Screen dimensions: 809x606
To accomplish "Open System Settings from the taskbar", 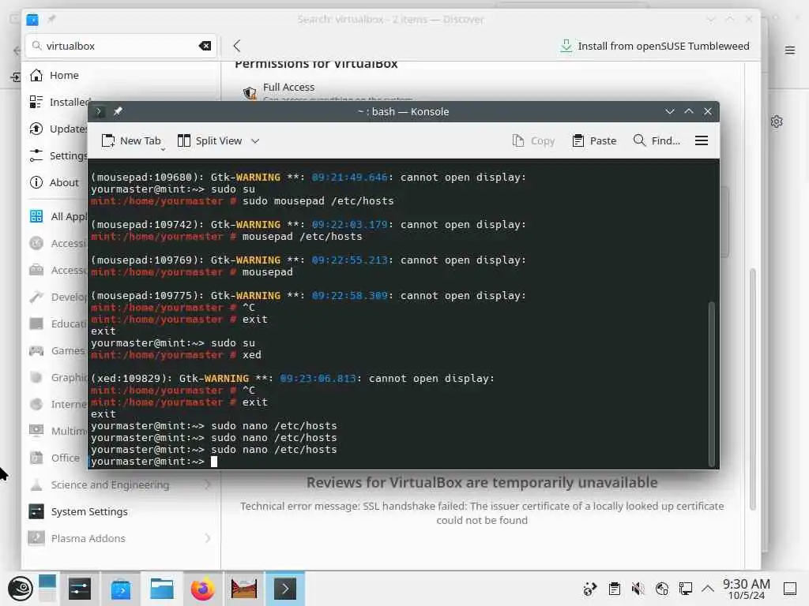I will point(80,589).
